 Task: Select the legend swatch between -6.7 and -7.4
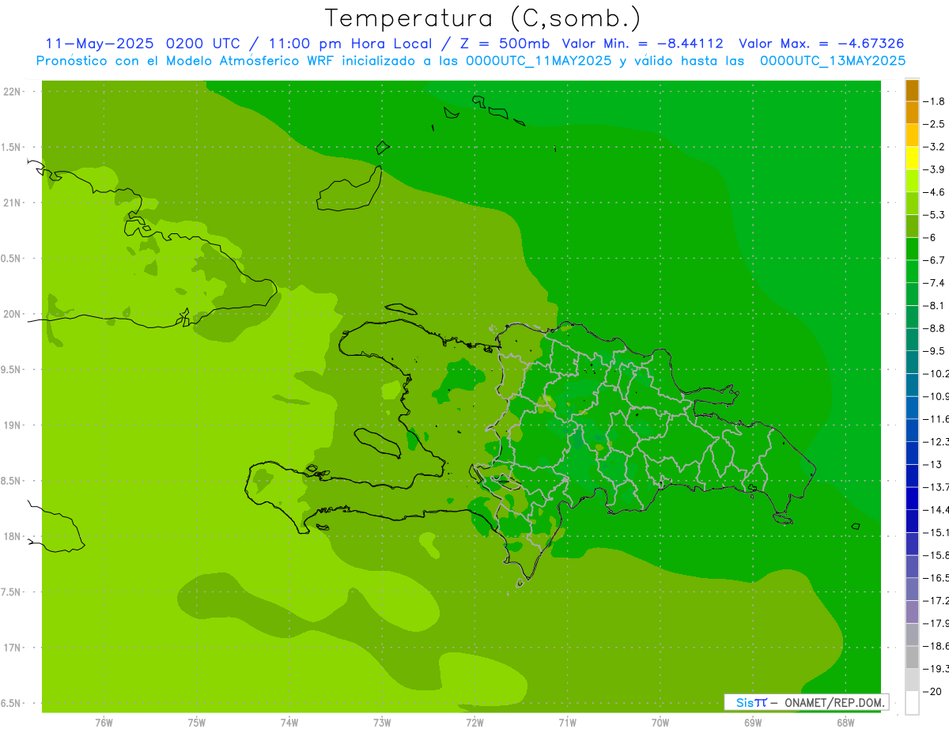coord(912,271)
